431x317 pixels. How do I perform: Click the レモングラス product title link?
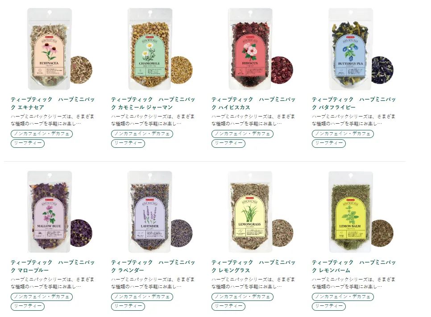(253, 266)
